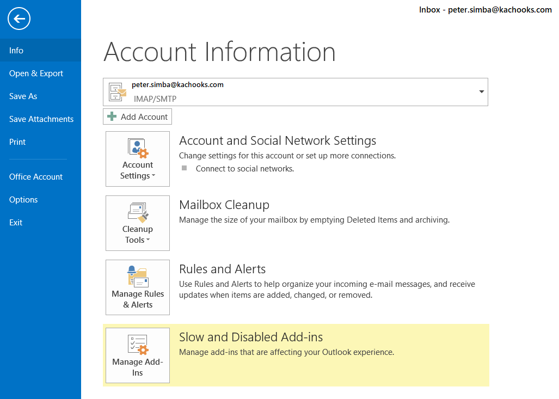Open the account selector dropdown arrow
Image resolution: width=559 pixels, height=399 pixels.
point(481,91)
